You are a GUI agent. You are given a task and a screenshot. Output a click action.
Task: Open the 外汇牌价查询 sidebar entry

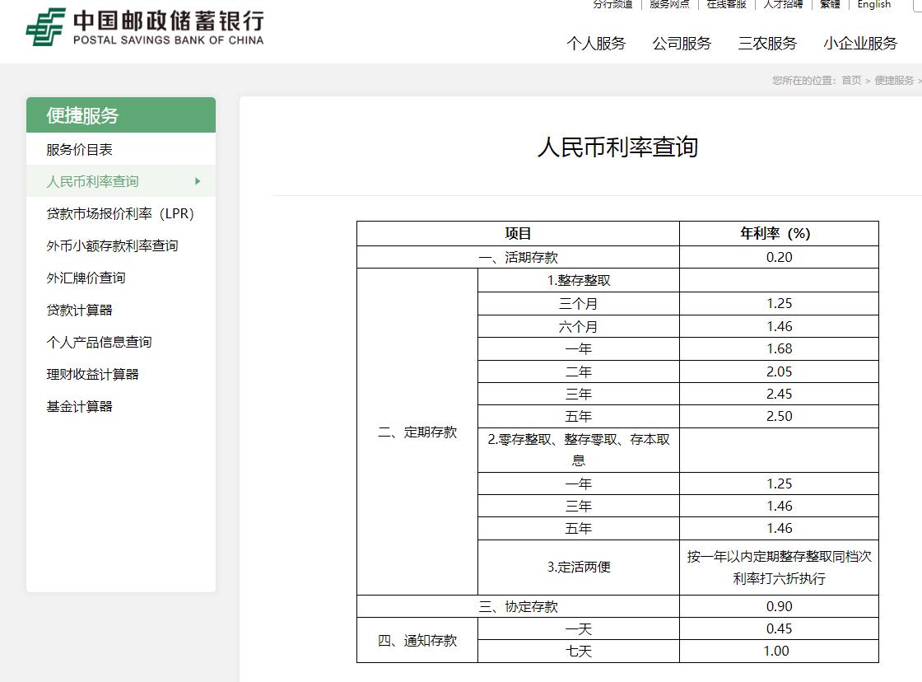pos(86,278)
